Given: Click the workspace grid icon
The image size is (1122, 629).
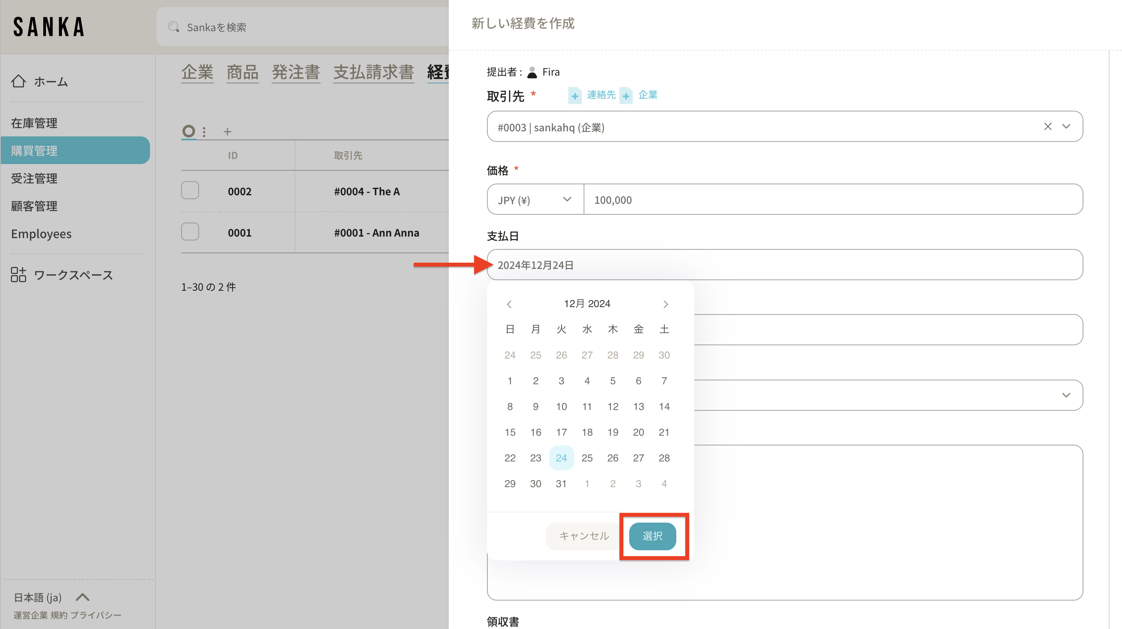Looking at the screenshot, I should point(18,275).
